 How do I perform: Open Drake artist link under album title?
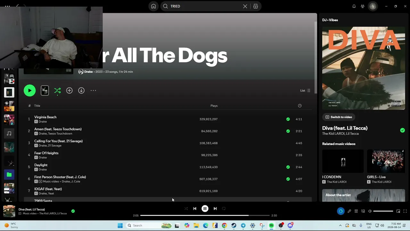tap(88, 72)
